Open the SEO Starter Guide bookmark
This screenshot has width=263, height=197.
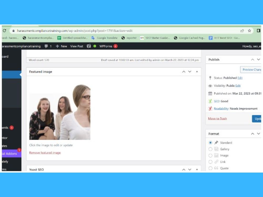coord(155,38)
